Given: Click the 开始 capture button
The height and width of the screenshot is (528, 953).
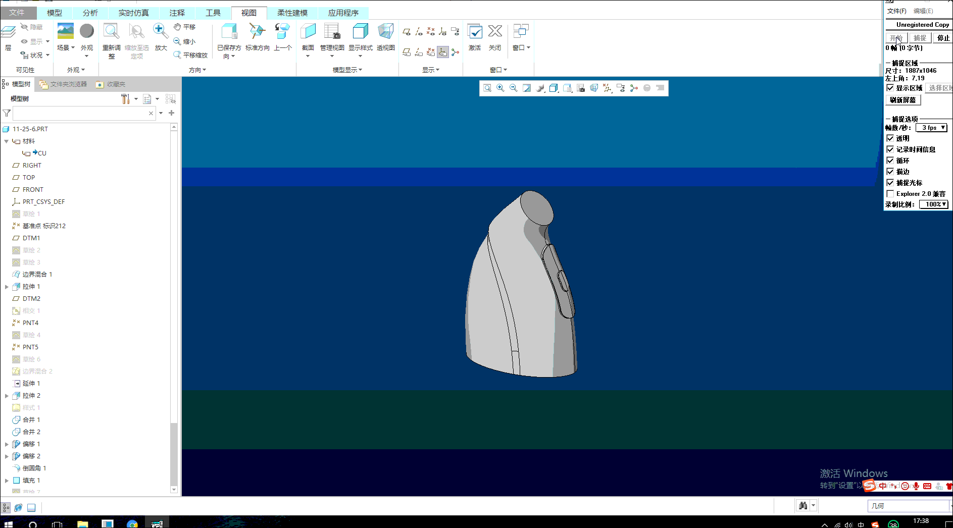Looking at the screenshot, I should point(897,38).
